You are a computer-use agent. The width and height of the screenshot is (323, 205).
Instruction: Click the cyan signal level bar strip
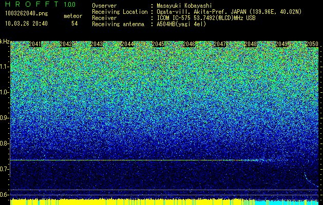pyautogui.click(x=287, y=202)
